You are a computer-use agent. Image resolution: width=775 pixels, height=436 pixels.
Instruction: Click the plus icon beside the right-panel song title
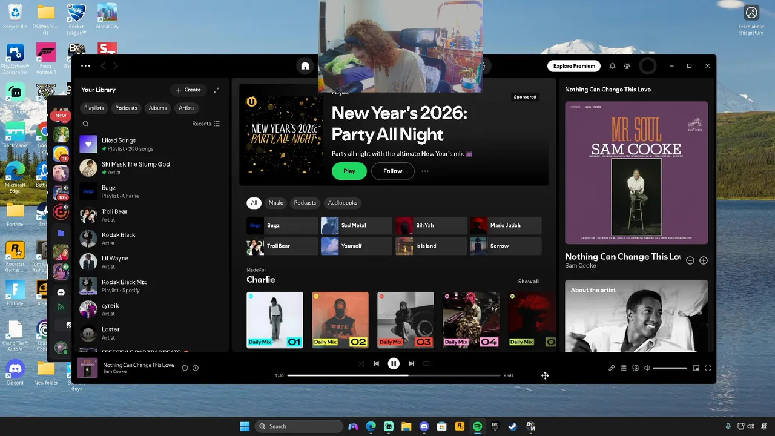coord(704,260)
